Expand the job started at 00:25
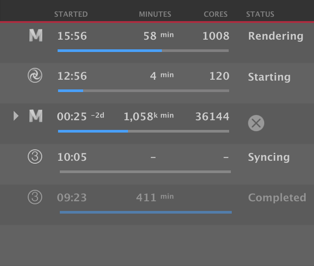 [16, 116]
